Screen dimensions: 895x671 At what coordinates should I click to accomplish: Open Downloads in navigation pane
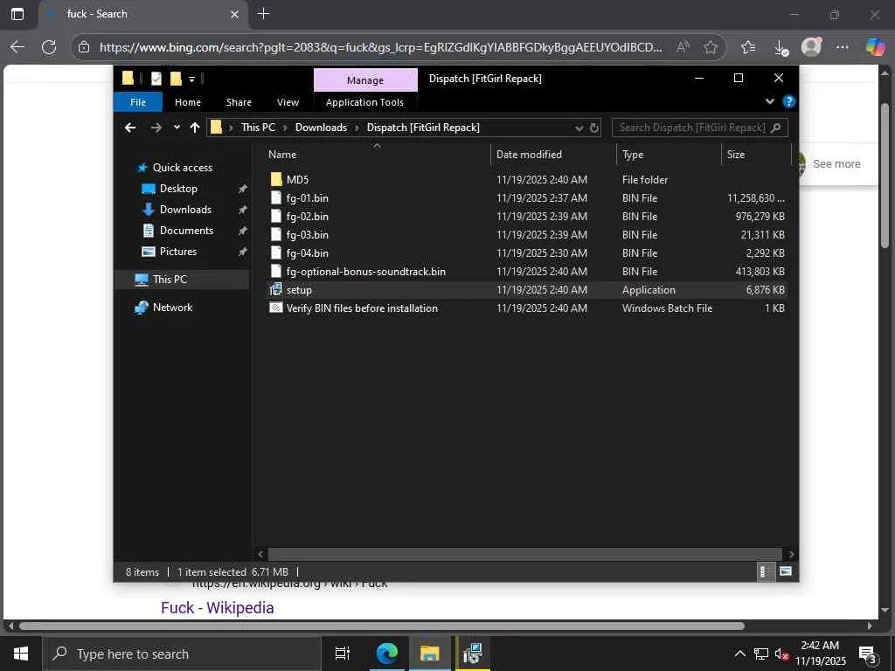(x=185, y=210)
